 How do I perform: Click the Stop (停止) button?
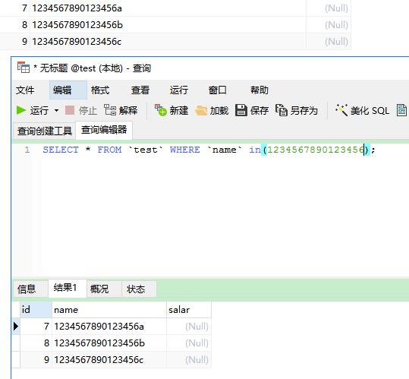pos(81,111)
